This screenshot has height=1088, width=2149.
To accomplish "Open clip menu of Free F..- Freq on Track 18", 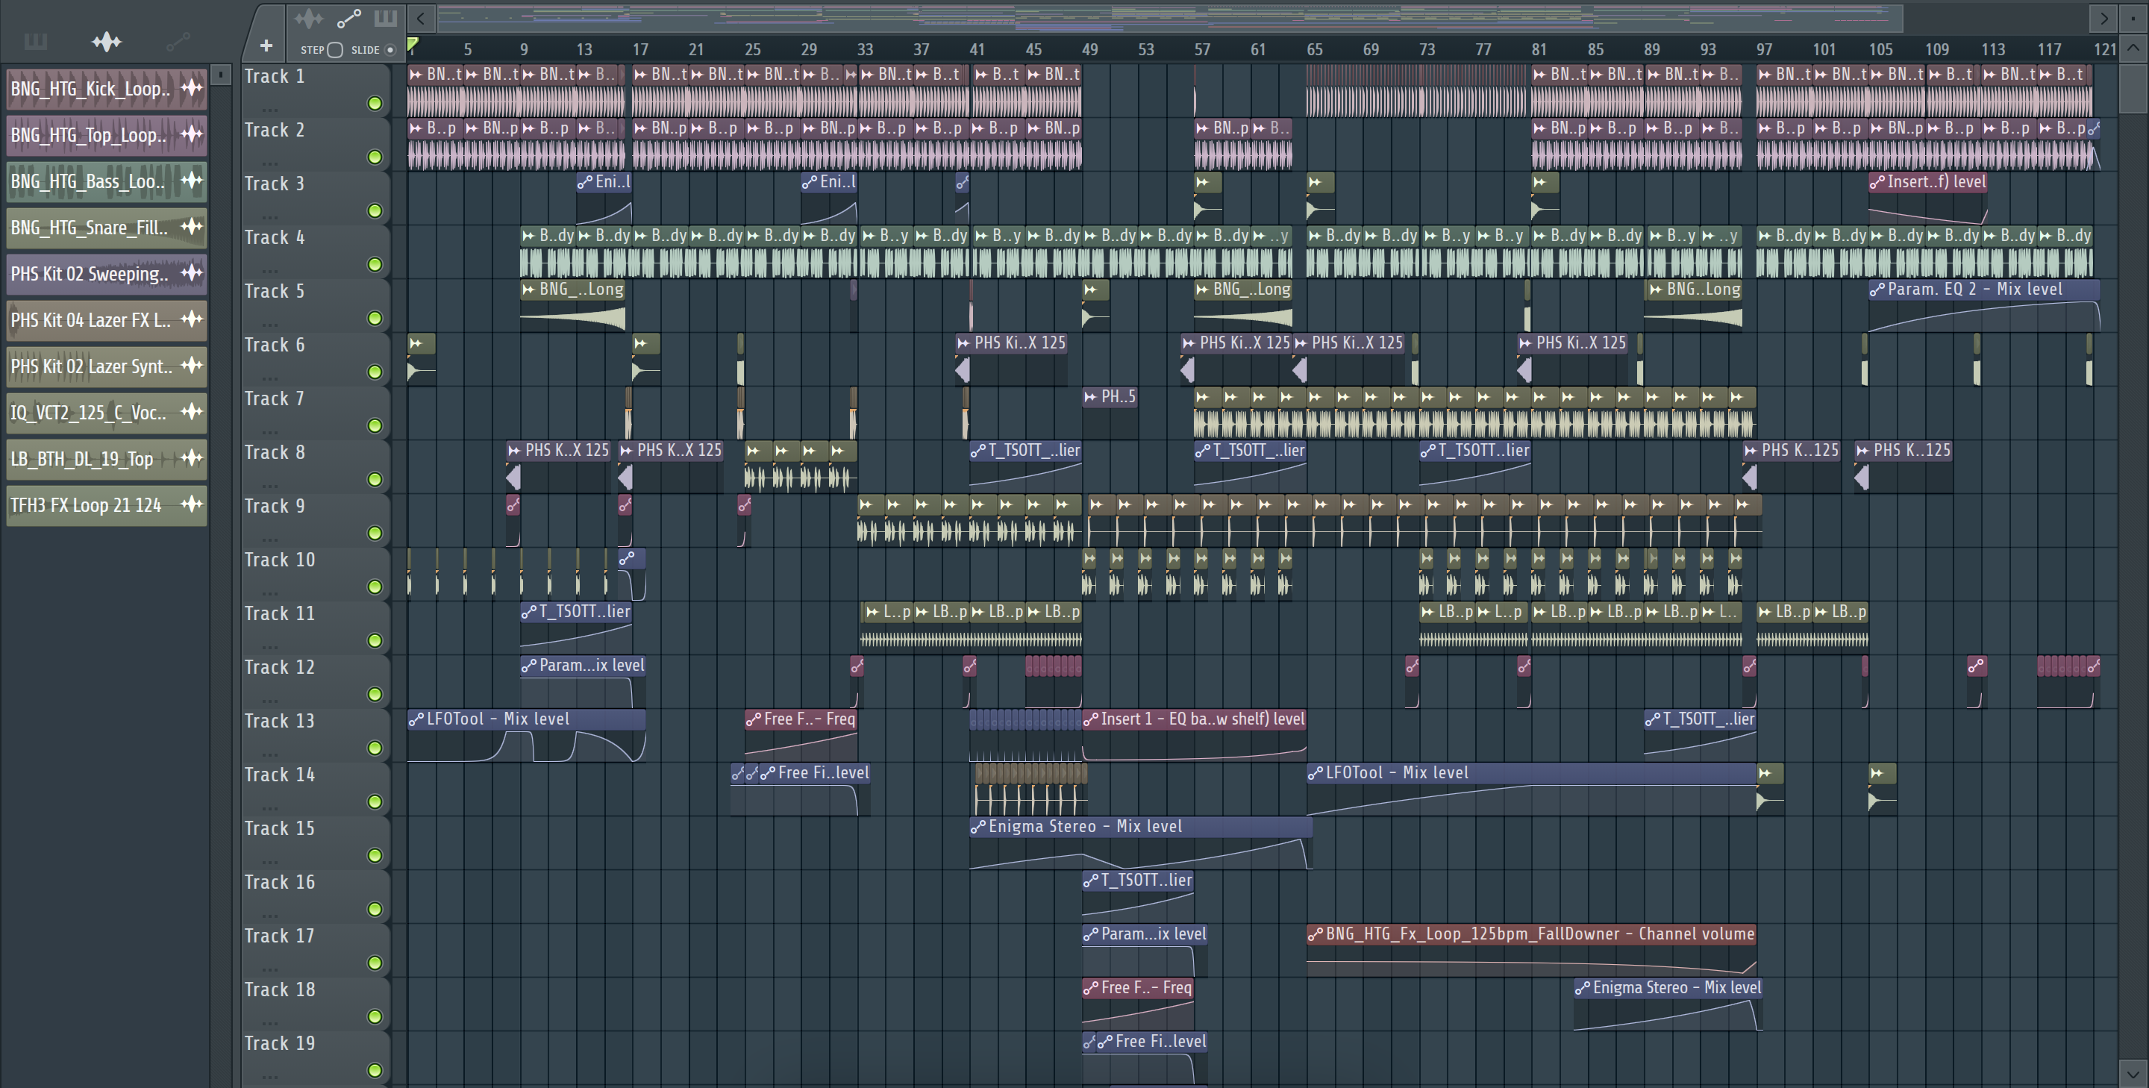I will 1090,988.
